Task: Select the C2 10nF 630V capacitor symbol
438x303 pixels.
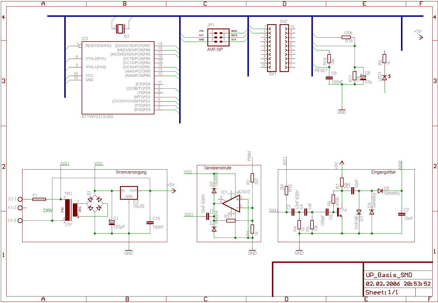Action: (207, 216)
